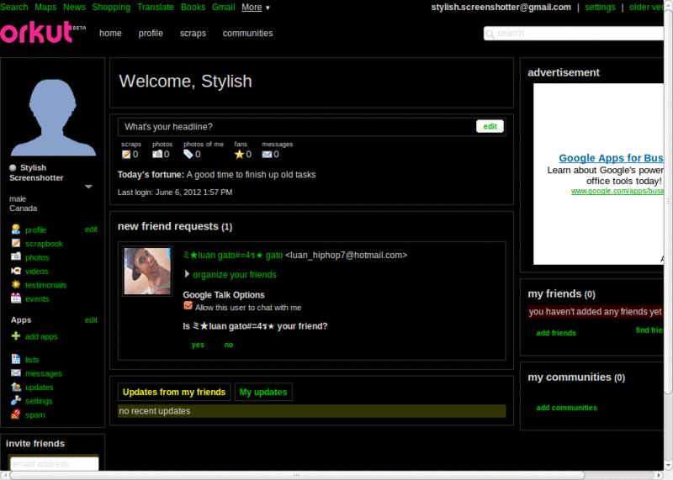Screen dimensions: 673x480
Task: Click the online status dot beside Stylish
Action: [13, 168]
